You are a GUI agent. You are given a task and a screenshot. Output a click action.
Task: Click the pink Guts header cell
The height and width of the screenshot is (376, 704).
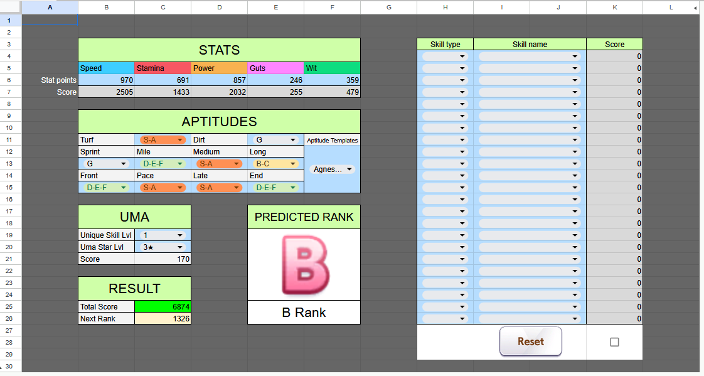pyautogui.click(x=275, y=68)
